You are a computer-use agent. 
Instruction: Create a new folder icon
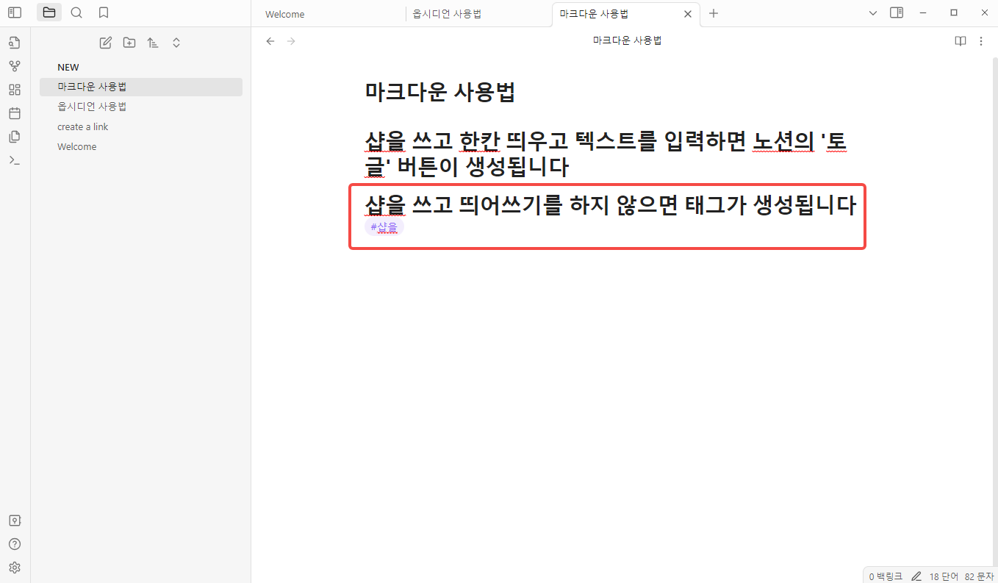129,43
